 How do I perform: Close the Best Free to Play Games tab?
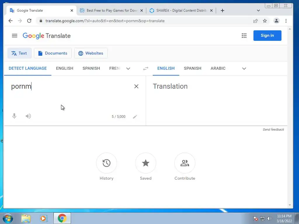[x=142, y=11]
